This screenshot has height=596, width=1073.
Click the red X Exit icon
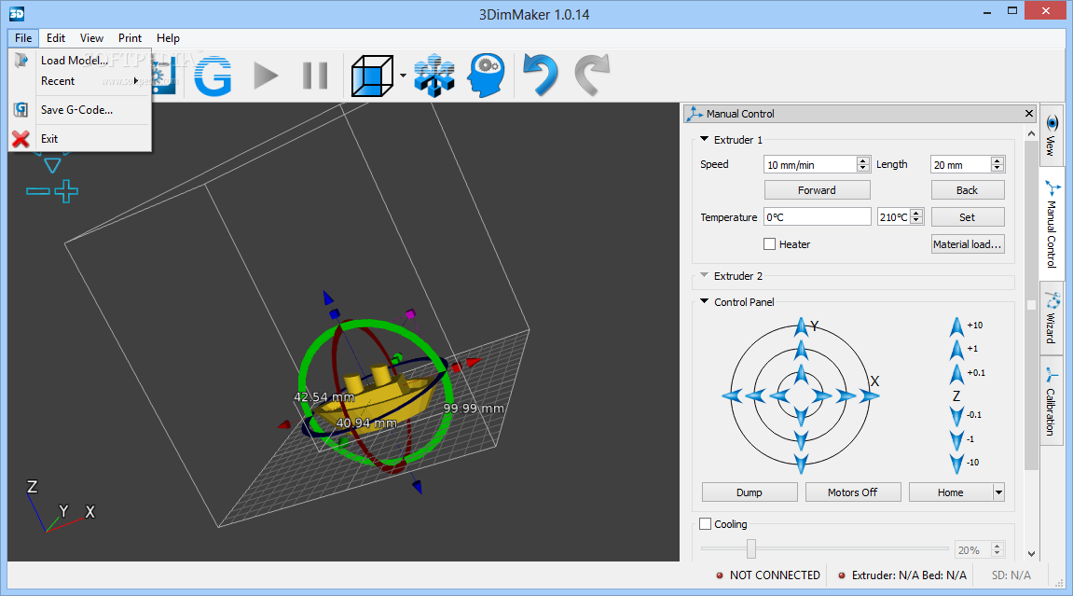(21, 139)
